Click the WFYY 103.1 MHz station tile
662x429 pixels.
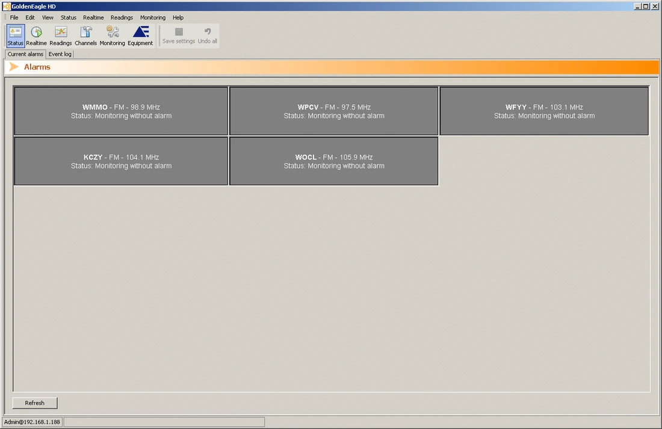[544, 111]
